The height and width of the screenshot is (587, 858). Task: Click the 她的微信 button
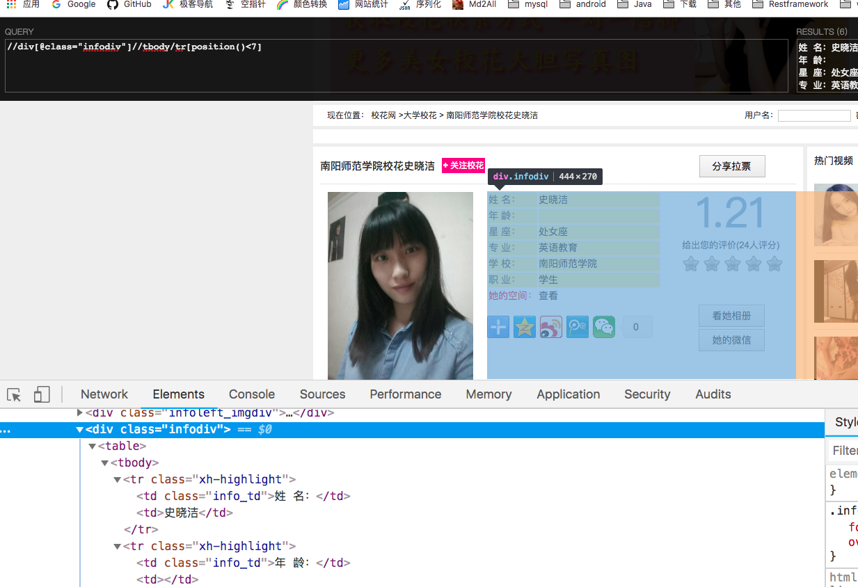pos(731,340)
